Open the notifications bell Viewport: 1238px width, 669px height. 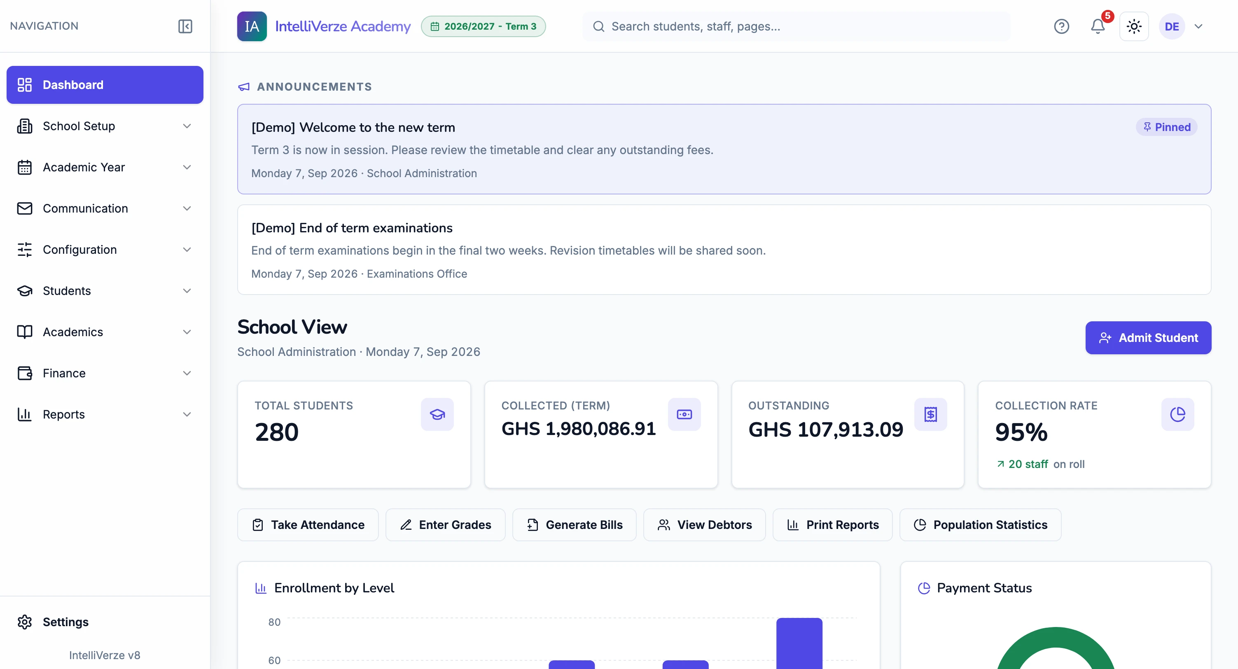[1098, 26]
